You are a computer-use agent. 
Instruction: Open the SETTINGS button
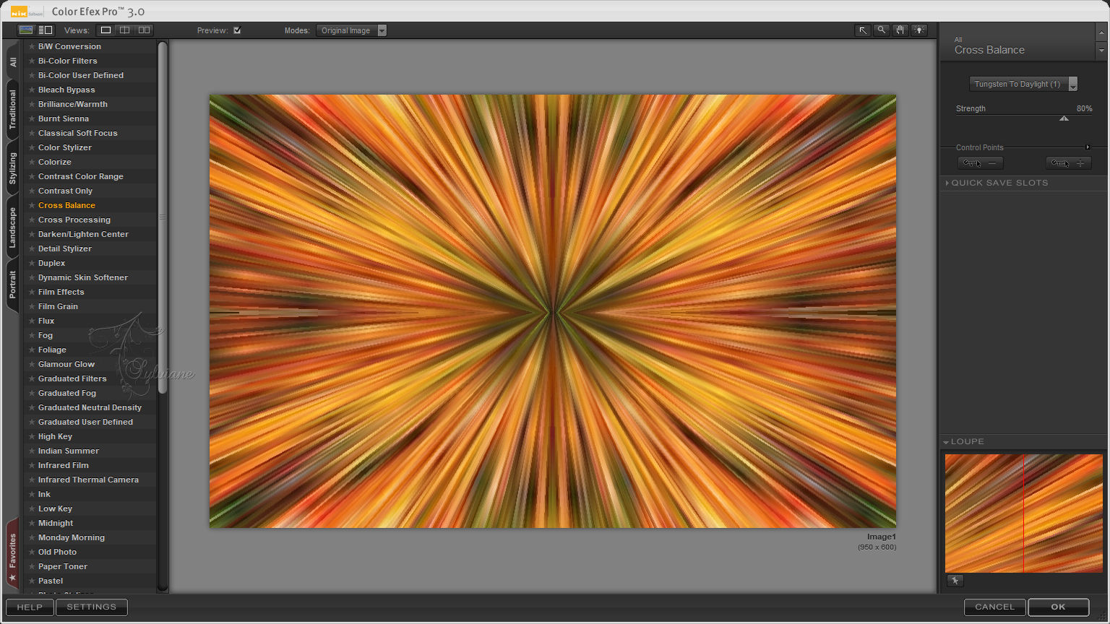(x=92, y=607)
